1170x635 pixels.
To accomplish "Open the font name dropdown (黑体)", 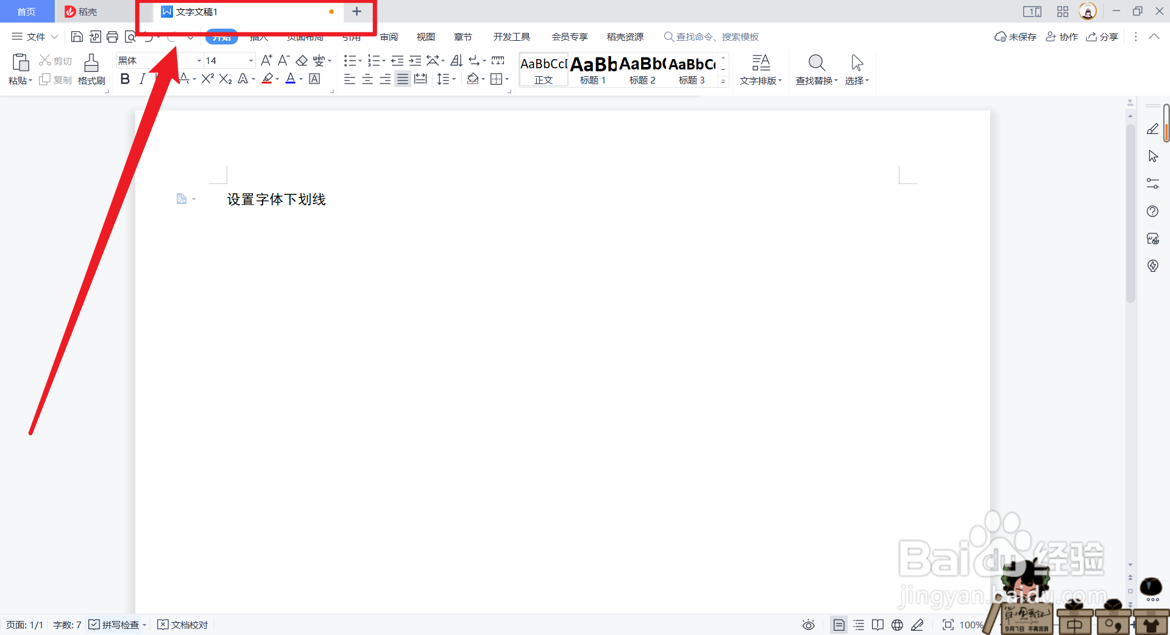I will [x=199, y=60].
